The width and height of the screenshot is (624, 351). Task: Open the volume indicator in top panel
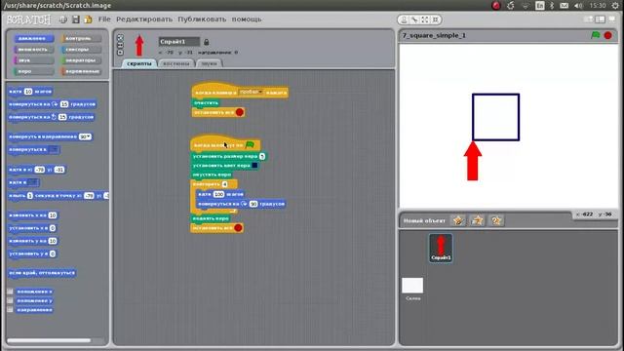(578, 6)
